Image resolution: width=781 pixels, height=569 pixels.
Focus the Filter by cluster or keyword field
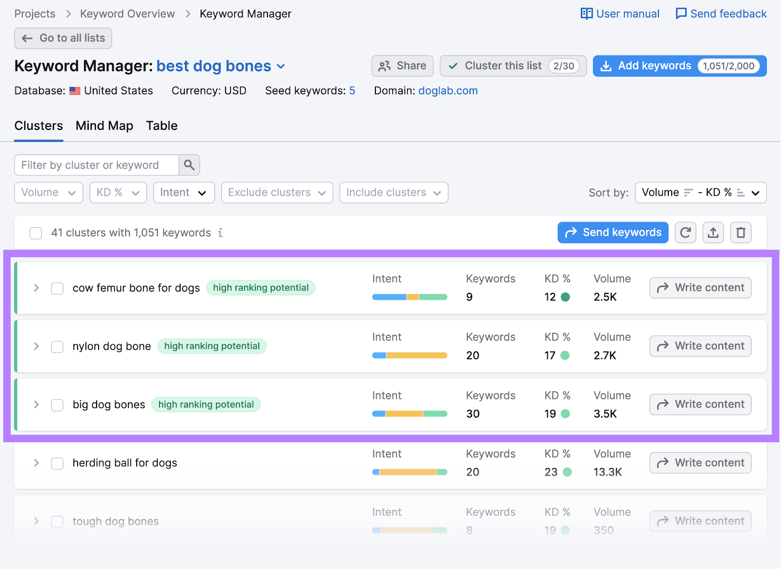[97, 165]
